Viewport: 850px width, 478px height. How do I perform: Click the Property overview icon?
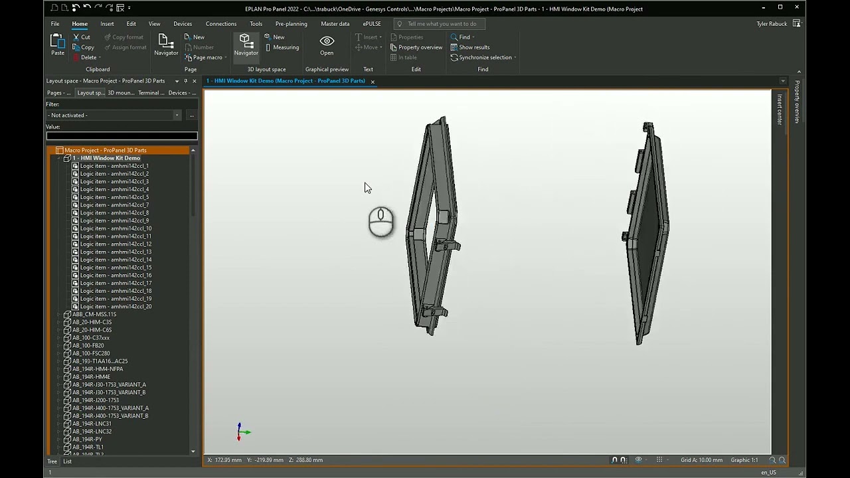coord(394,47)
